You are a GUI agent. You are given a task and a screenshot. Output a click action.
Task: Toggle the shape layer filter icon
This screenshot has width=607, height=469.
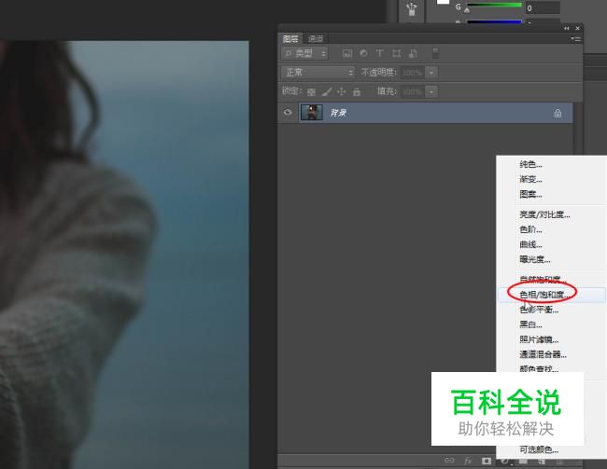(x=396, y=53)
